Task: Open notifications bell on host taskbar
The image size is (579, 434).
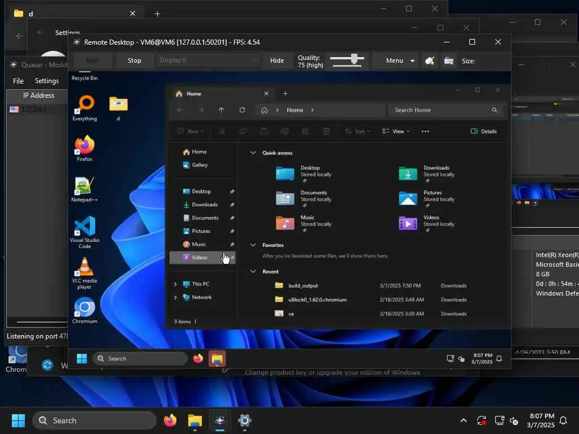Action: pos(563,420)
